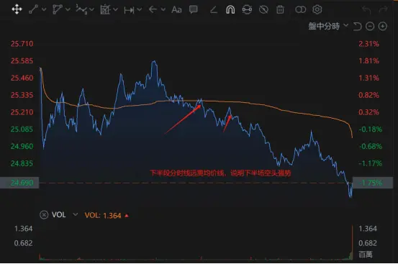Zoom in the chart with plus
The width and height of the screenshot is (398, 264).
coord(382,26)
